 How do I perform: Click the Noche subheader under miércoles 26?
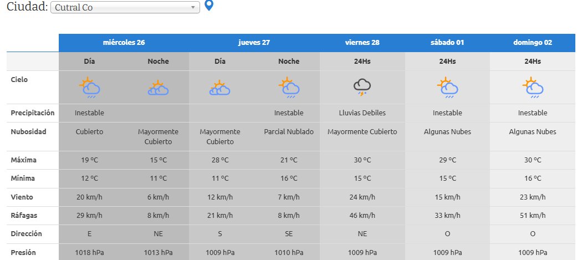point(158,62)
